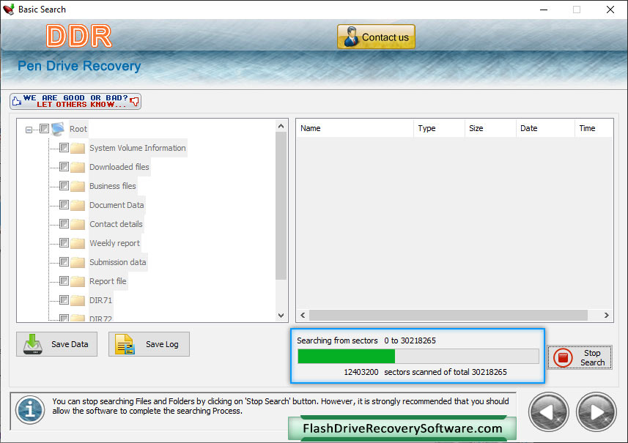Click the Save Data button
This screenshot has height=443, width=628.
coord(57,344)
